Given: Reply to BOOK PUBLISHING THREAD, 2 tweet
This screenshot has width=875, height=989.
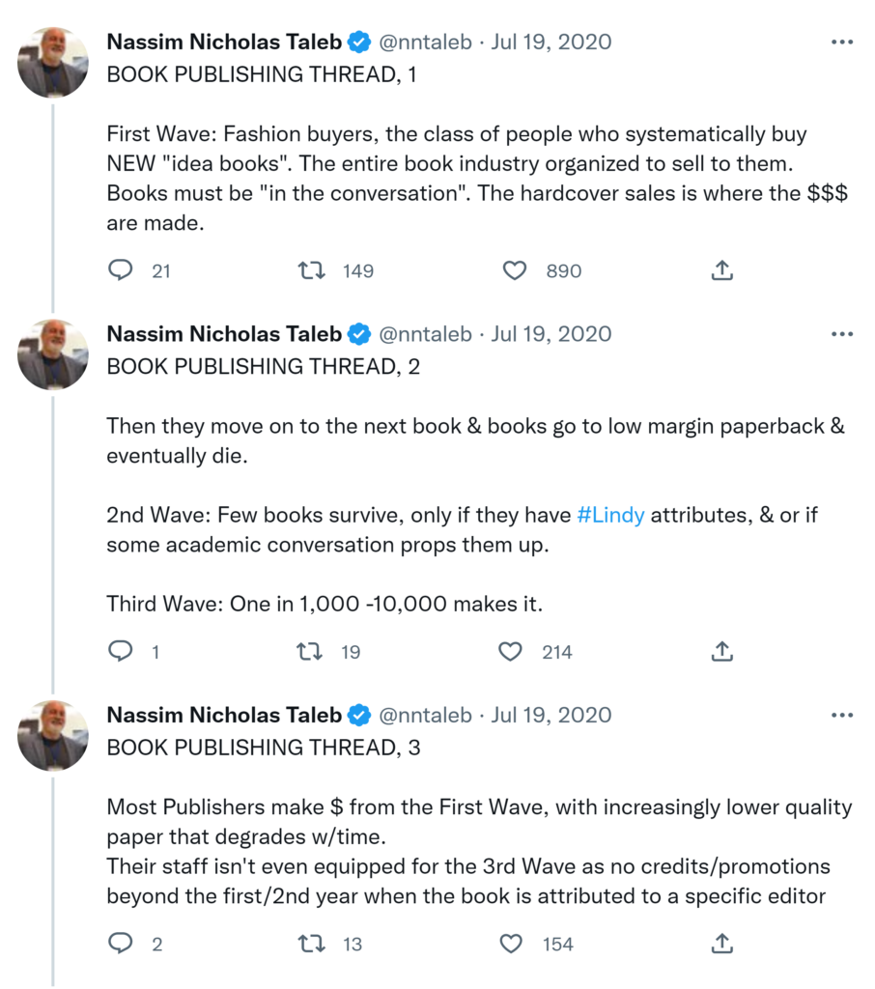Looking at the screenshot, I should [x=120, y=652].
